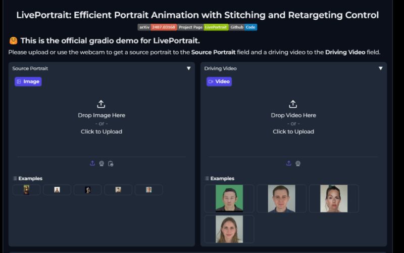Select the second source portrait example
This screenshot has height=253, width=404.
[57, 190]
